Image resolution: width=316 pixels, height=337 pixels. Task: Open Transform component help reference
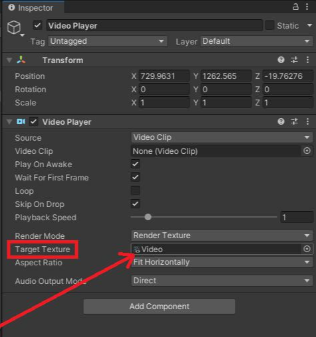click(x=281, y=60)
